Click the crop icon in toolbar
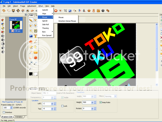The image size is (162, 122). click(65, 11)
